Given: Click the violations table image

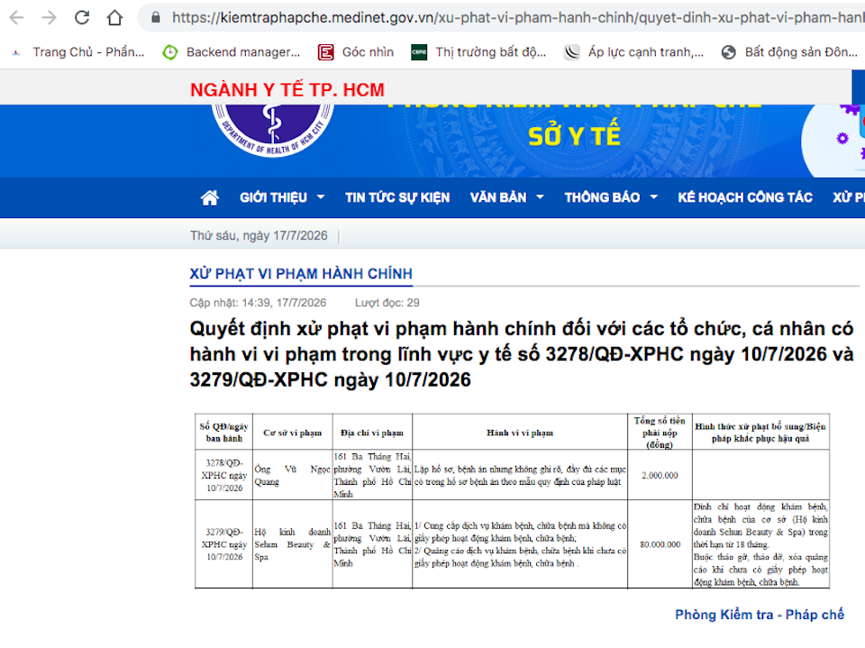Looking at the screenshot, I should pos(512,501).
